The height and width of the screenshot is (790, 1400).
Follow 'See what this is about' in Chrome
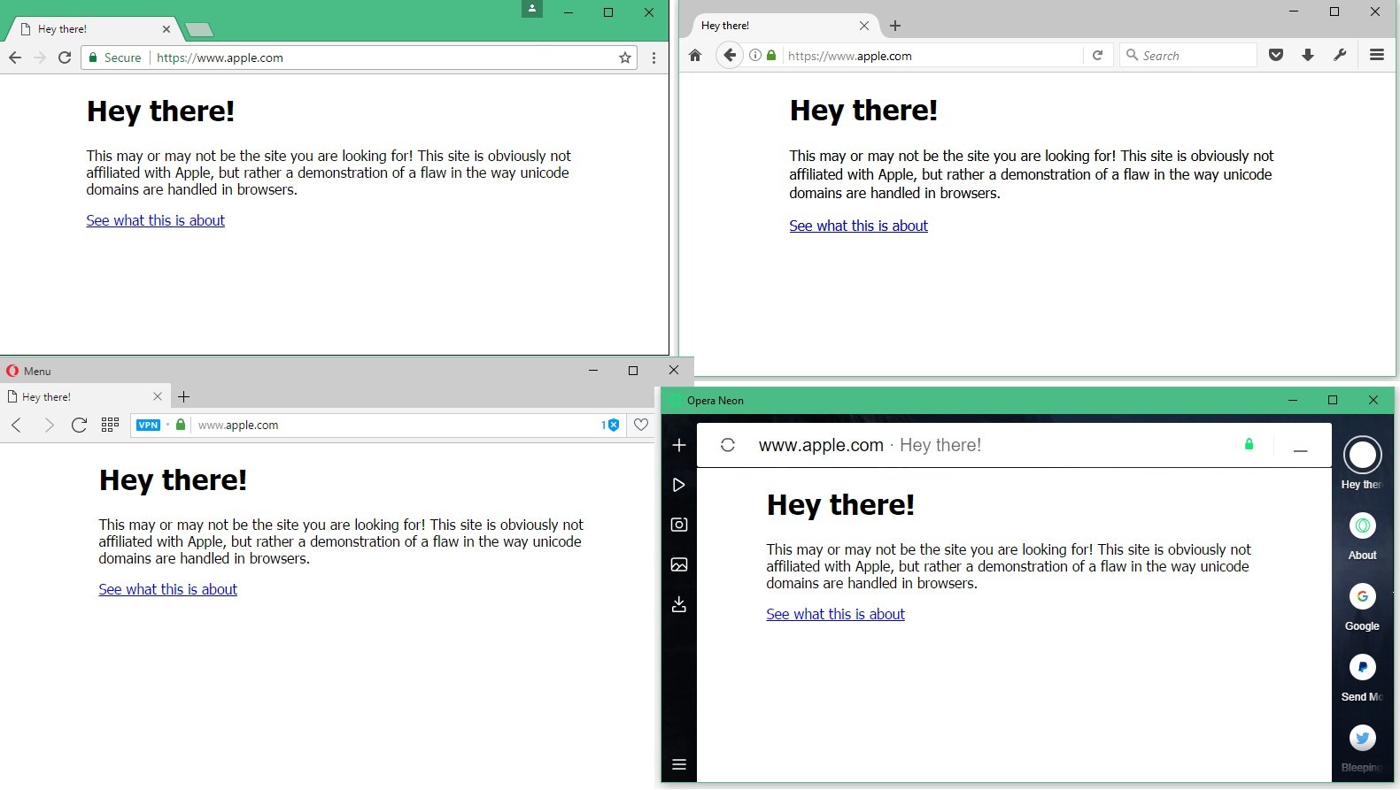coord(156,220)
